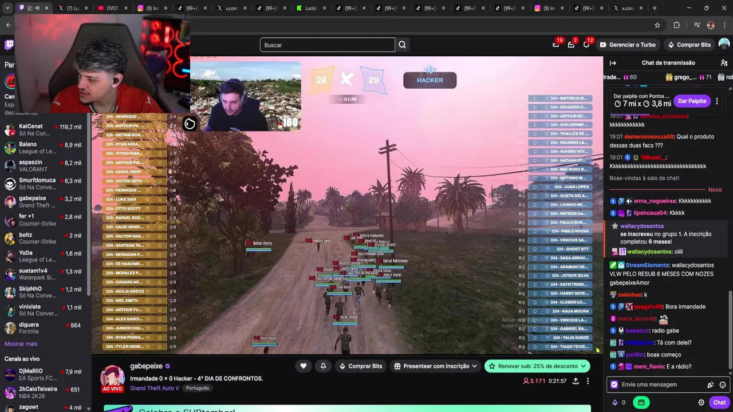Open stream more options kebab menu
Image resolution: width=733 pixels, height=412 pixels.
coord(588,381)
